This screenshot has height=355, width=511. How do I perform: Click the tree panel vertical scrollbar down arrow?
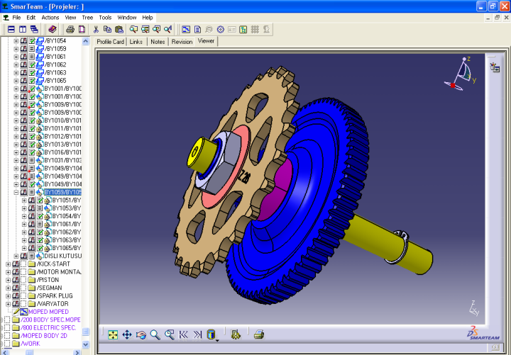pyautogui.click(x=86, y=344)
